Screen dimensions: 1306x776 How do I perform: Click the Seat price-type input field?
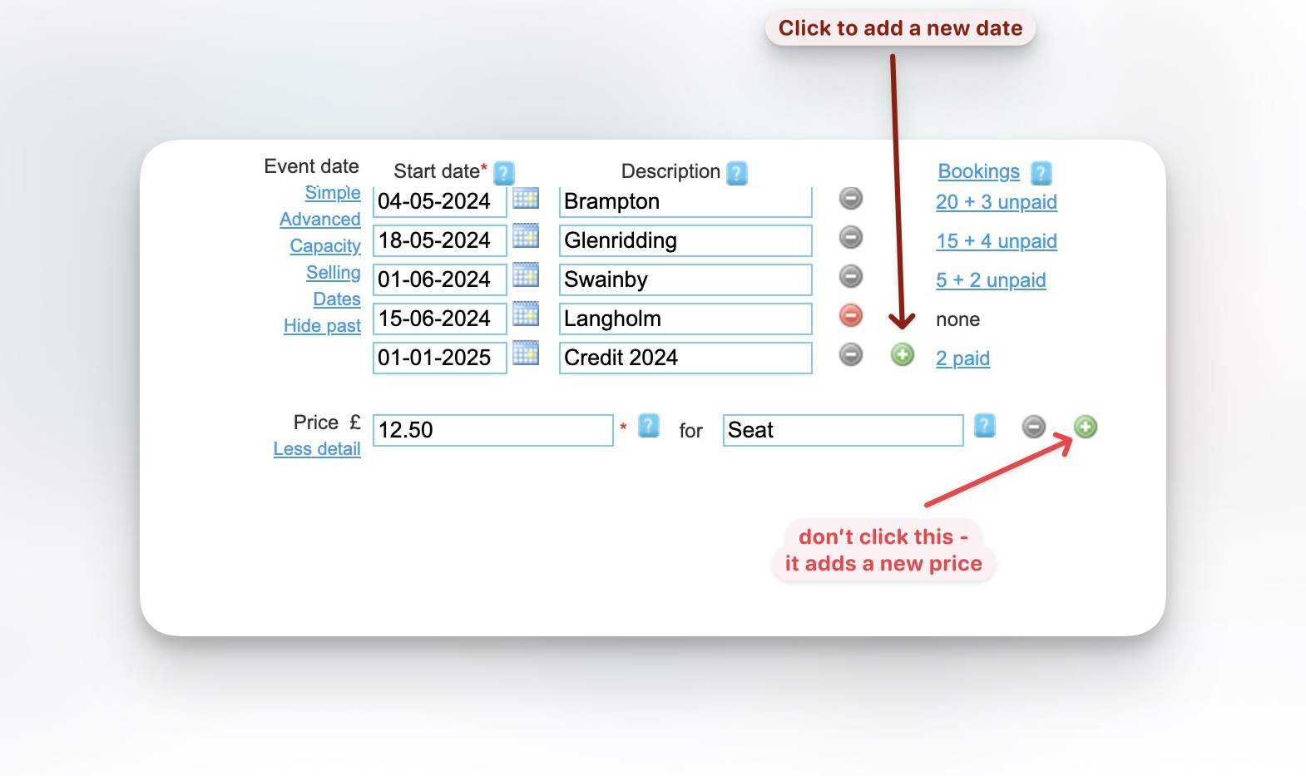842,430
